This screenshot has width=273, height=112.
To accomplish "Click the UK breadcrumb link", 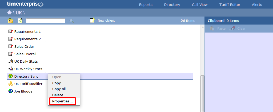I will click(19, 13).
